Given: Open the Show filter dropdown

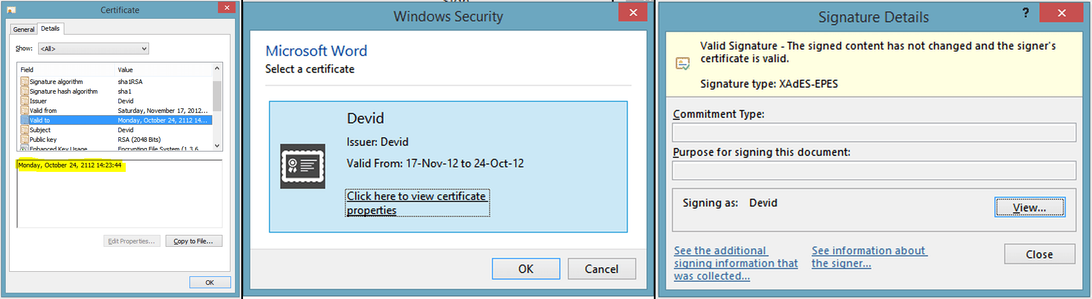Looking at the screenshot, I should coord(93,49).
